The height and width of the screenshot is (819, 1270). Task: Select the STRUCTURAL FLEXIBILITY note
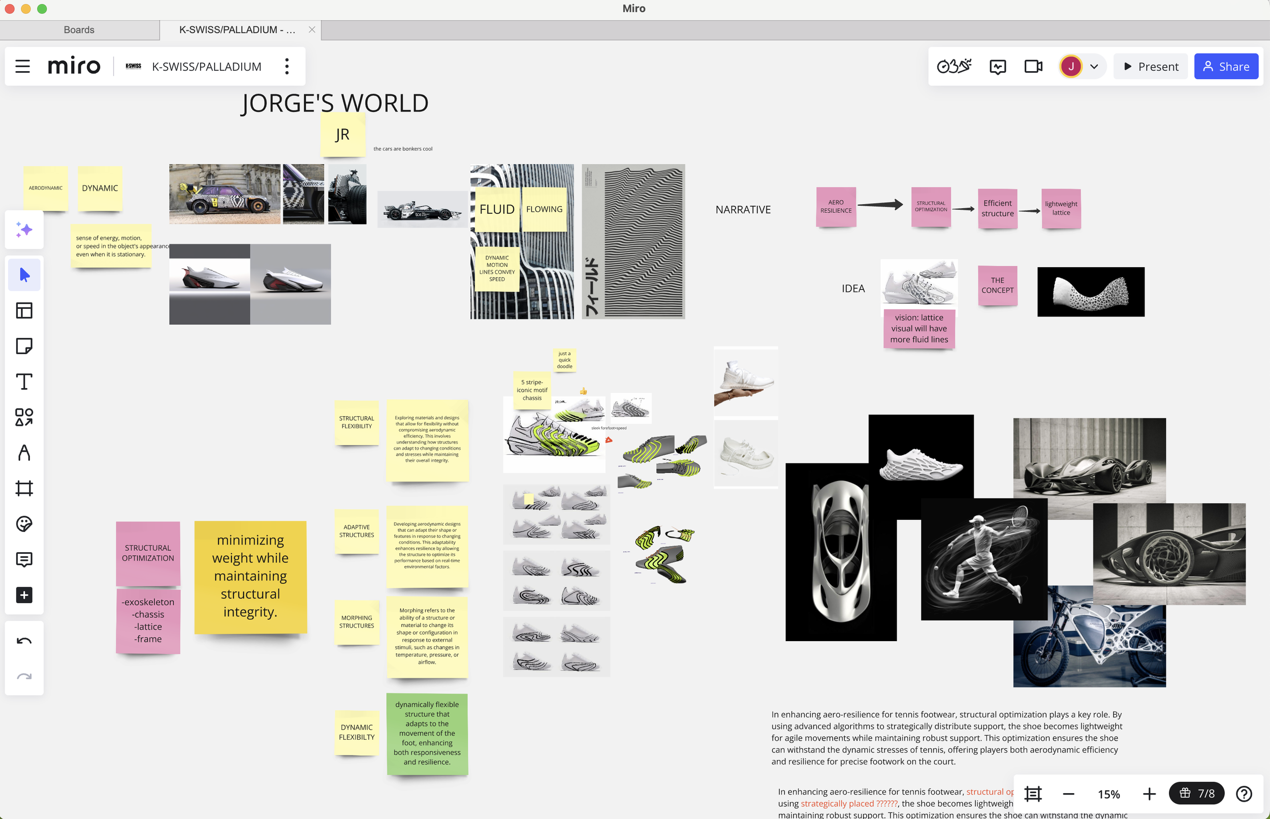357,423
